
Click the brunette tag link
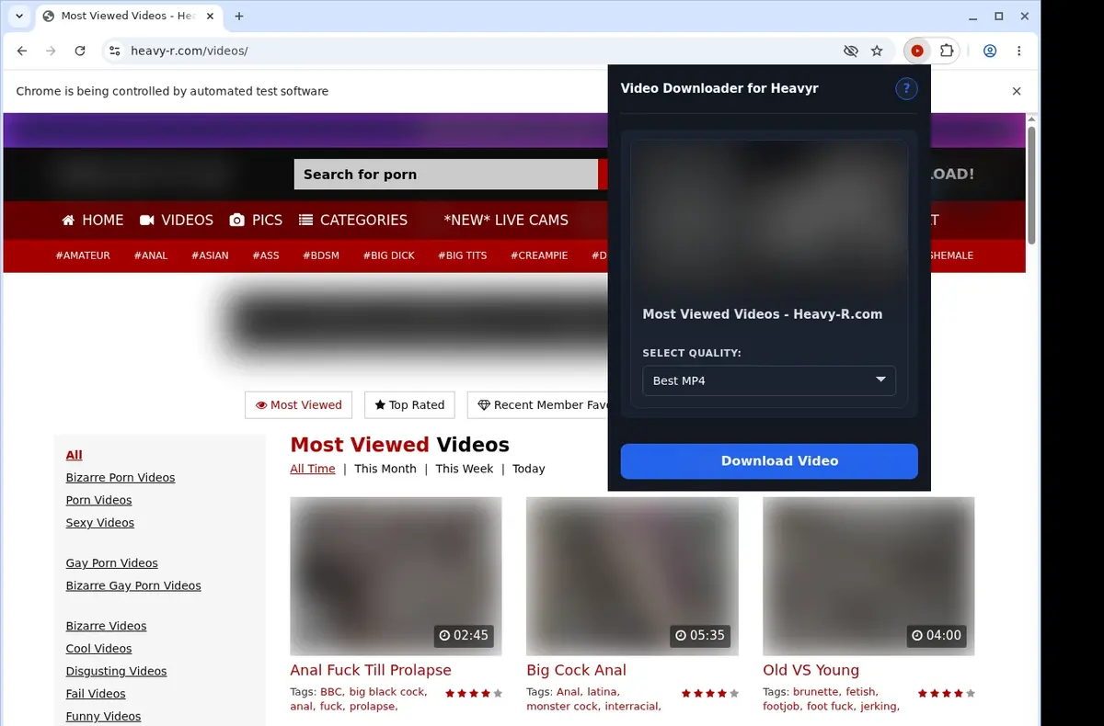[x=816, y=692]
